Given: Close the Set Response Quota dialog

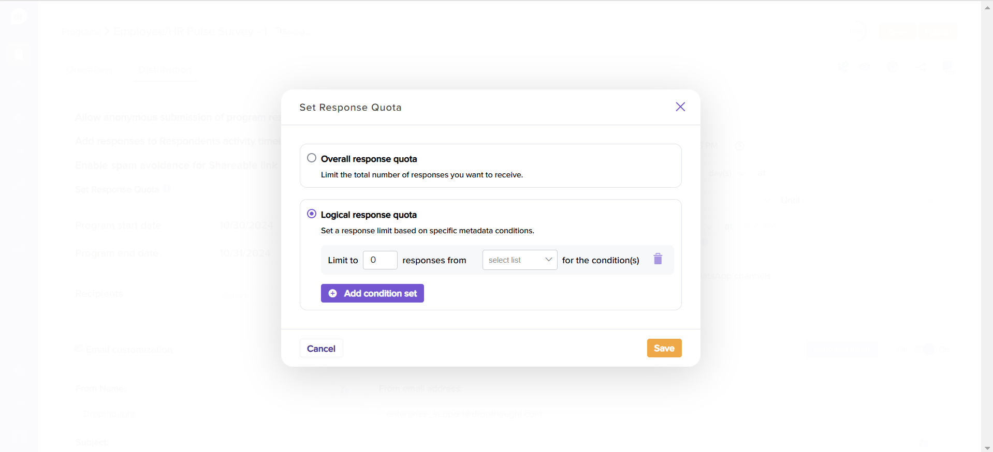Looking at the screenshot, I should [680, 107].
